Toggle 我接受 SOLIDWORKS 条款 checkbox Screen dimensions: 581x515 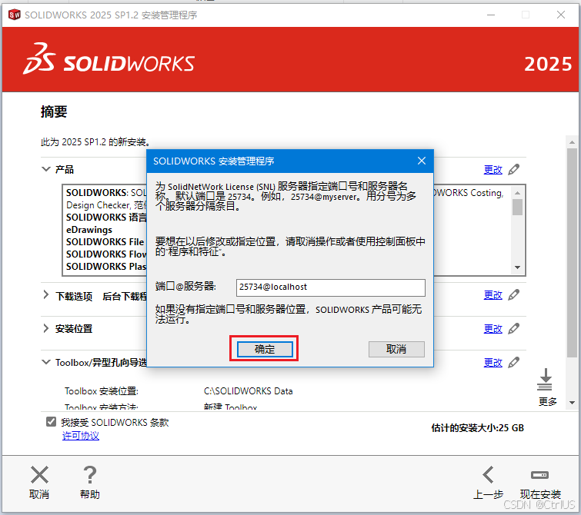tap(51, 422)
